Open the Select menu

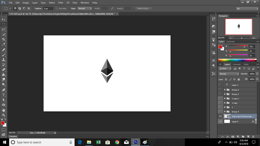52,3
